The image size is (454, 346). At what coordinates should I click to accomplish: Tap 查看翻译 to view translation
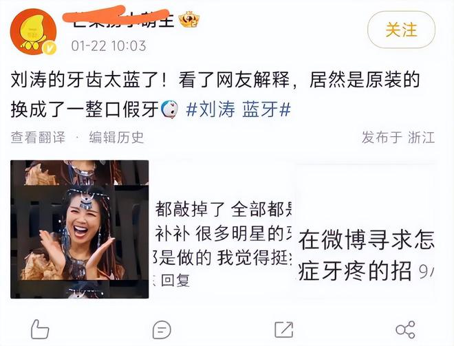39,138
